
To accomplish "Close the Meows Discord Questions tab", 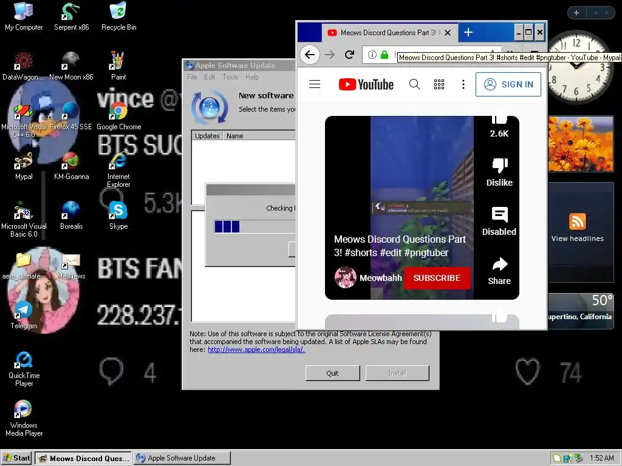I will click(x=448, y=33).
